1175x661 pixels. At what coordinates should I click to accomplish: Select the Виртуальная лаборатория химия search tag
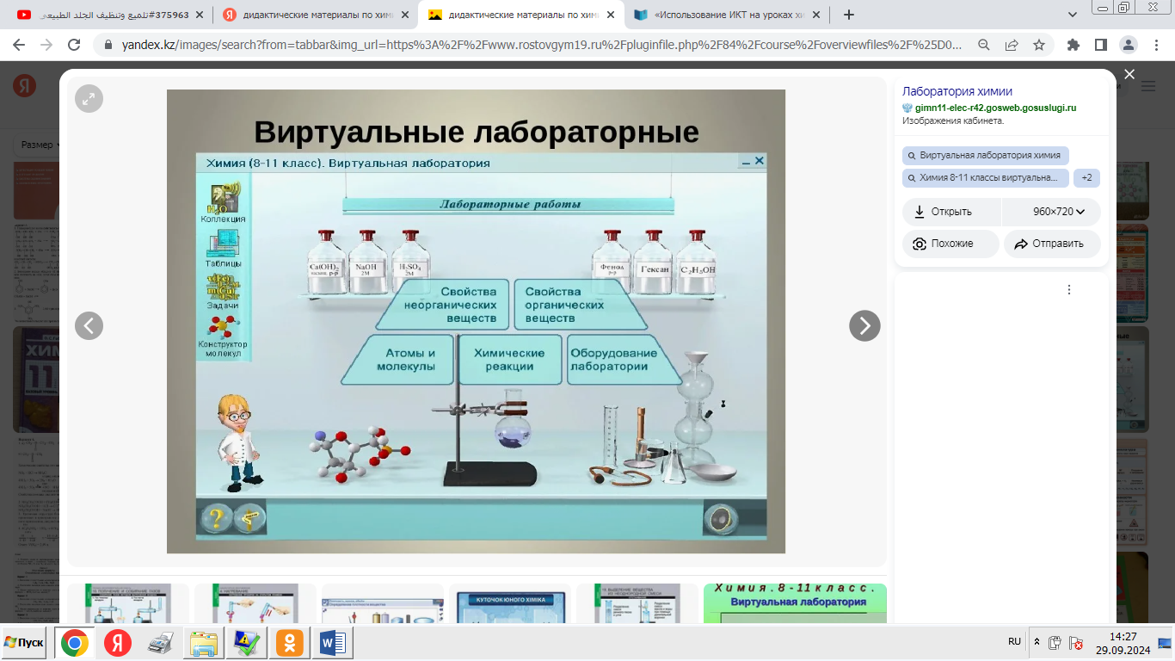coord(986,156)
